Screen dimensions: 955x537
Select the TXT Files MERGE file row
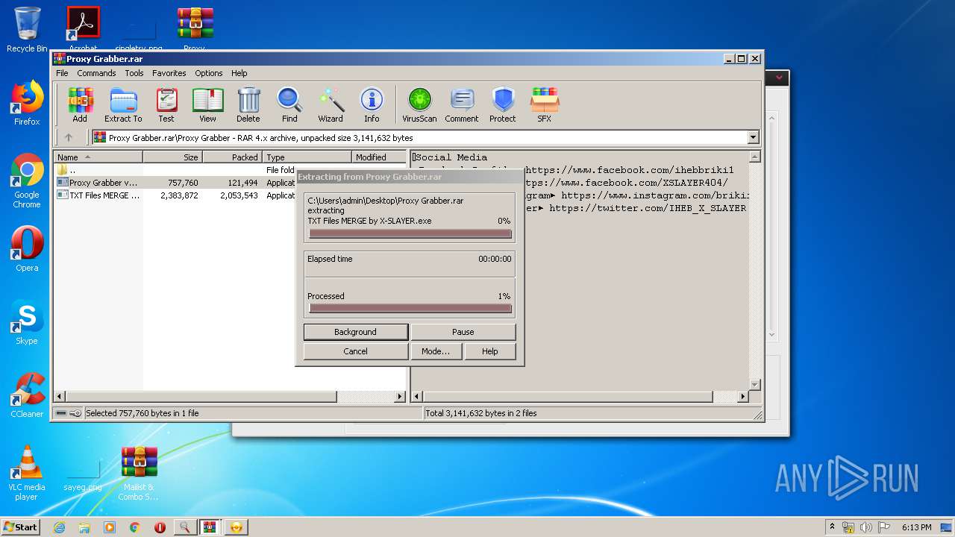pyautogui.click(x=175, y=195)
